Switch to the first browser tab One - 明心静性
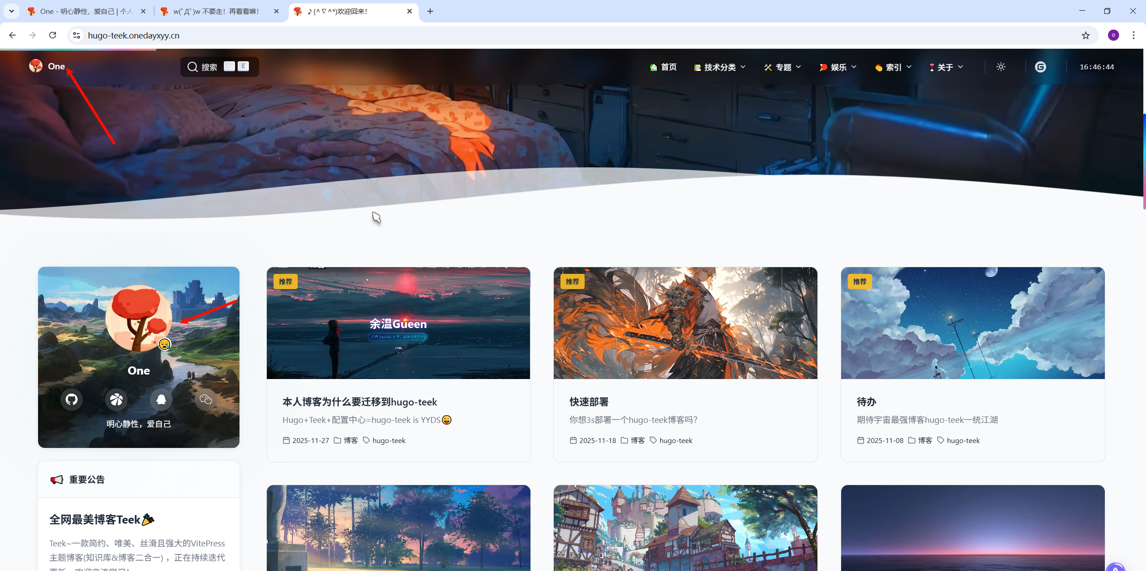The image size is (1146, 571). click(x=85, y=11)
